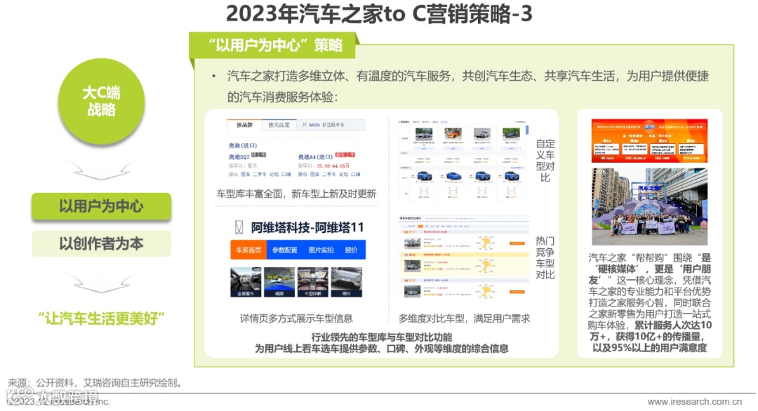The width and height of the screenshot is (758, 411).
Task: Click the 行业领先的车型库与车型对比功能 heading
Action: tap(381, 337)
